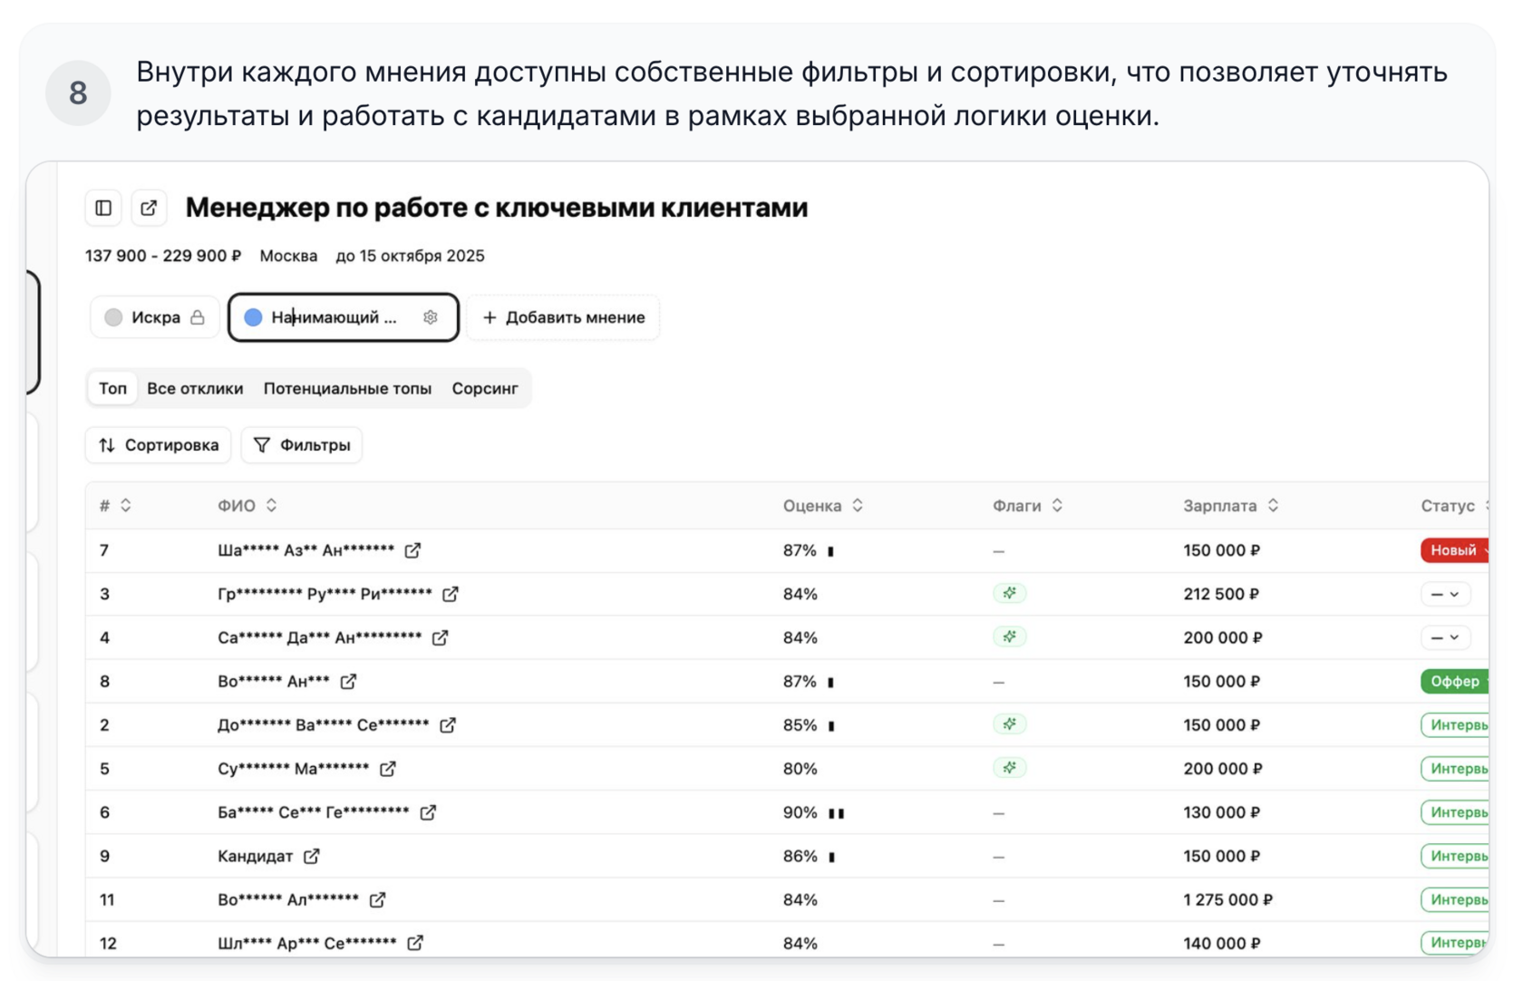
Task: Click blue color dot on Нанимающий opinion
Action: (x=254, y=317)
